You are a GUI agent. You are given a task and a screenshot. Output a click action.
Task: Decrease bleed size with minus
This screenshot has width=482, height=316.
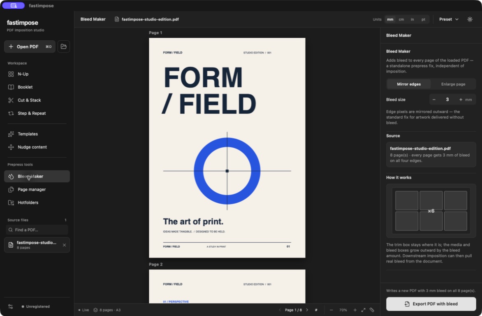click(434, 100)
